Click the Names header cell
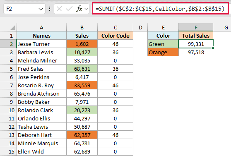This screenshot has width=231, height=156. [41, 36]
